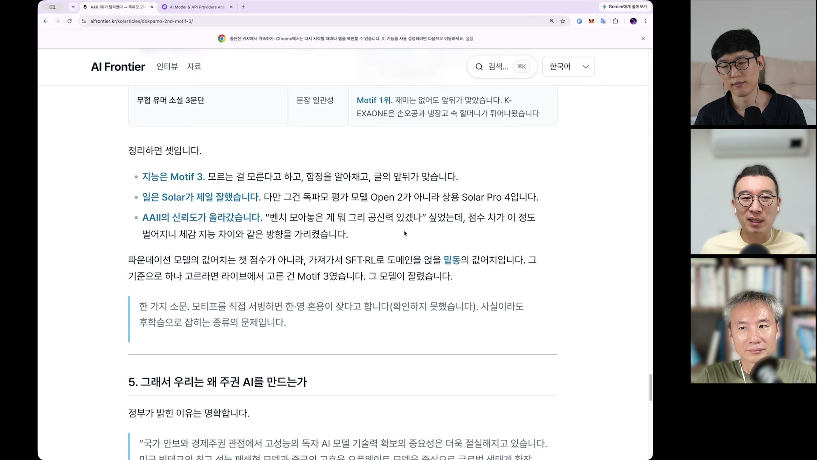Open the 인터뷰 menu item
817x460 pixels.
coord(167,66)
